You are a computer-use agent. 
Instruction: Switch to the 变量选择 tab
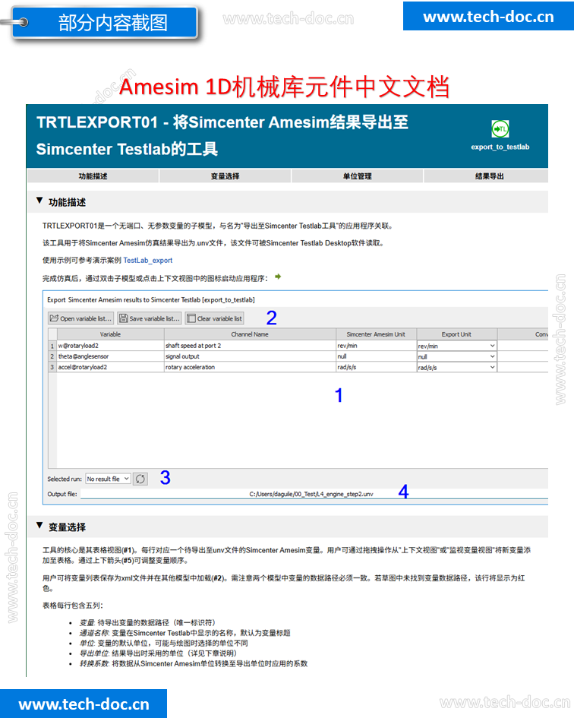coord(225,176)
